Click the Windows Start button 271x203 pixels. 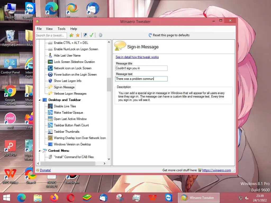pos(7,198)
